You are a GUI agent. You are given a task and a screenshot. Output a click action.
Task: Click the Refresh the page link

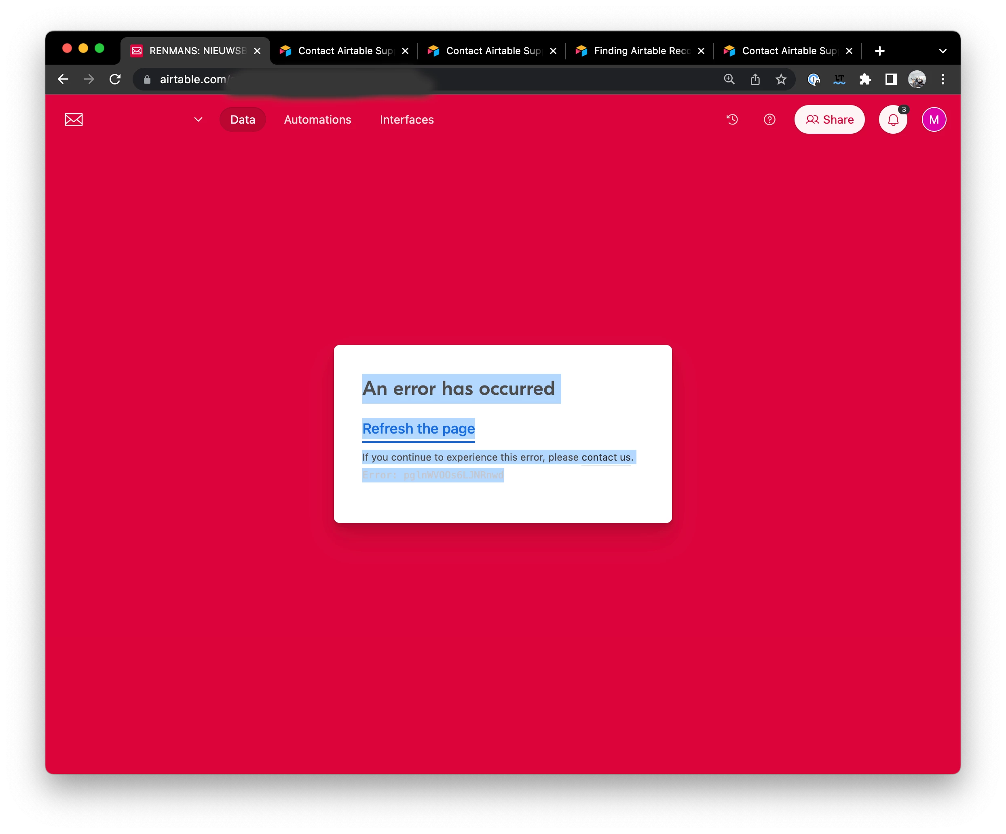tap(418, 428)
